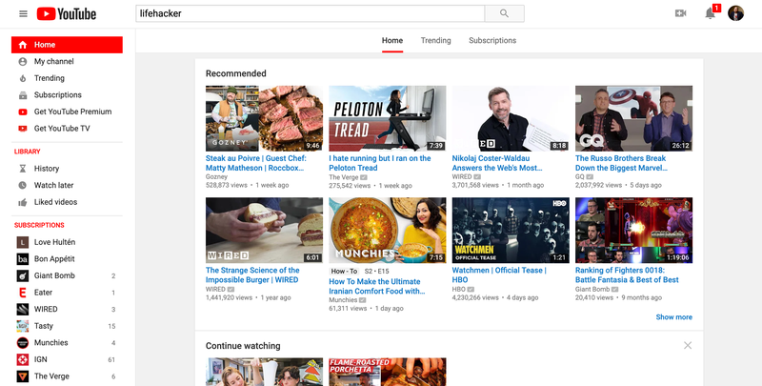Click the Munchies channel avatar in sidebar
Viewport: 762px width, 386px height.
pos(22,343)
